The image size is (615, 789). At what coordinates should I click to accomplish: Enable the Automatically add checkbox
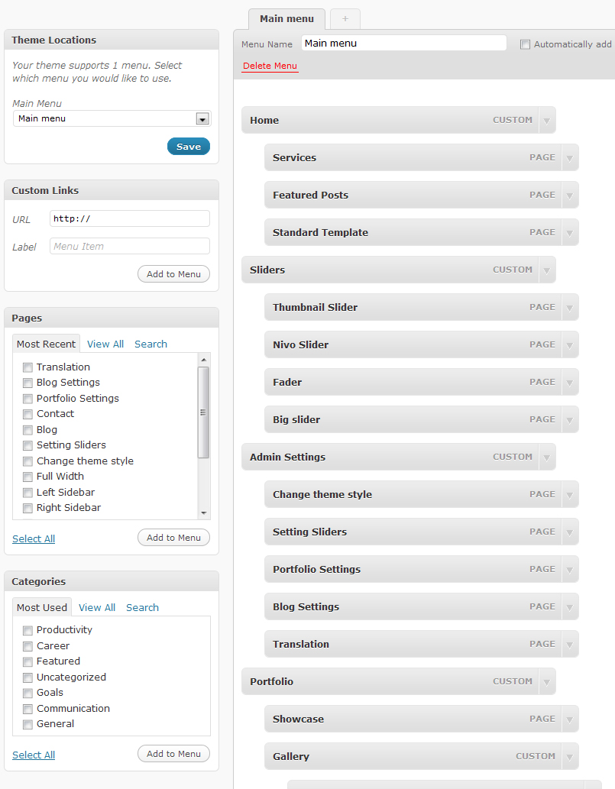525,44
